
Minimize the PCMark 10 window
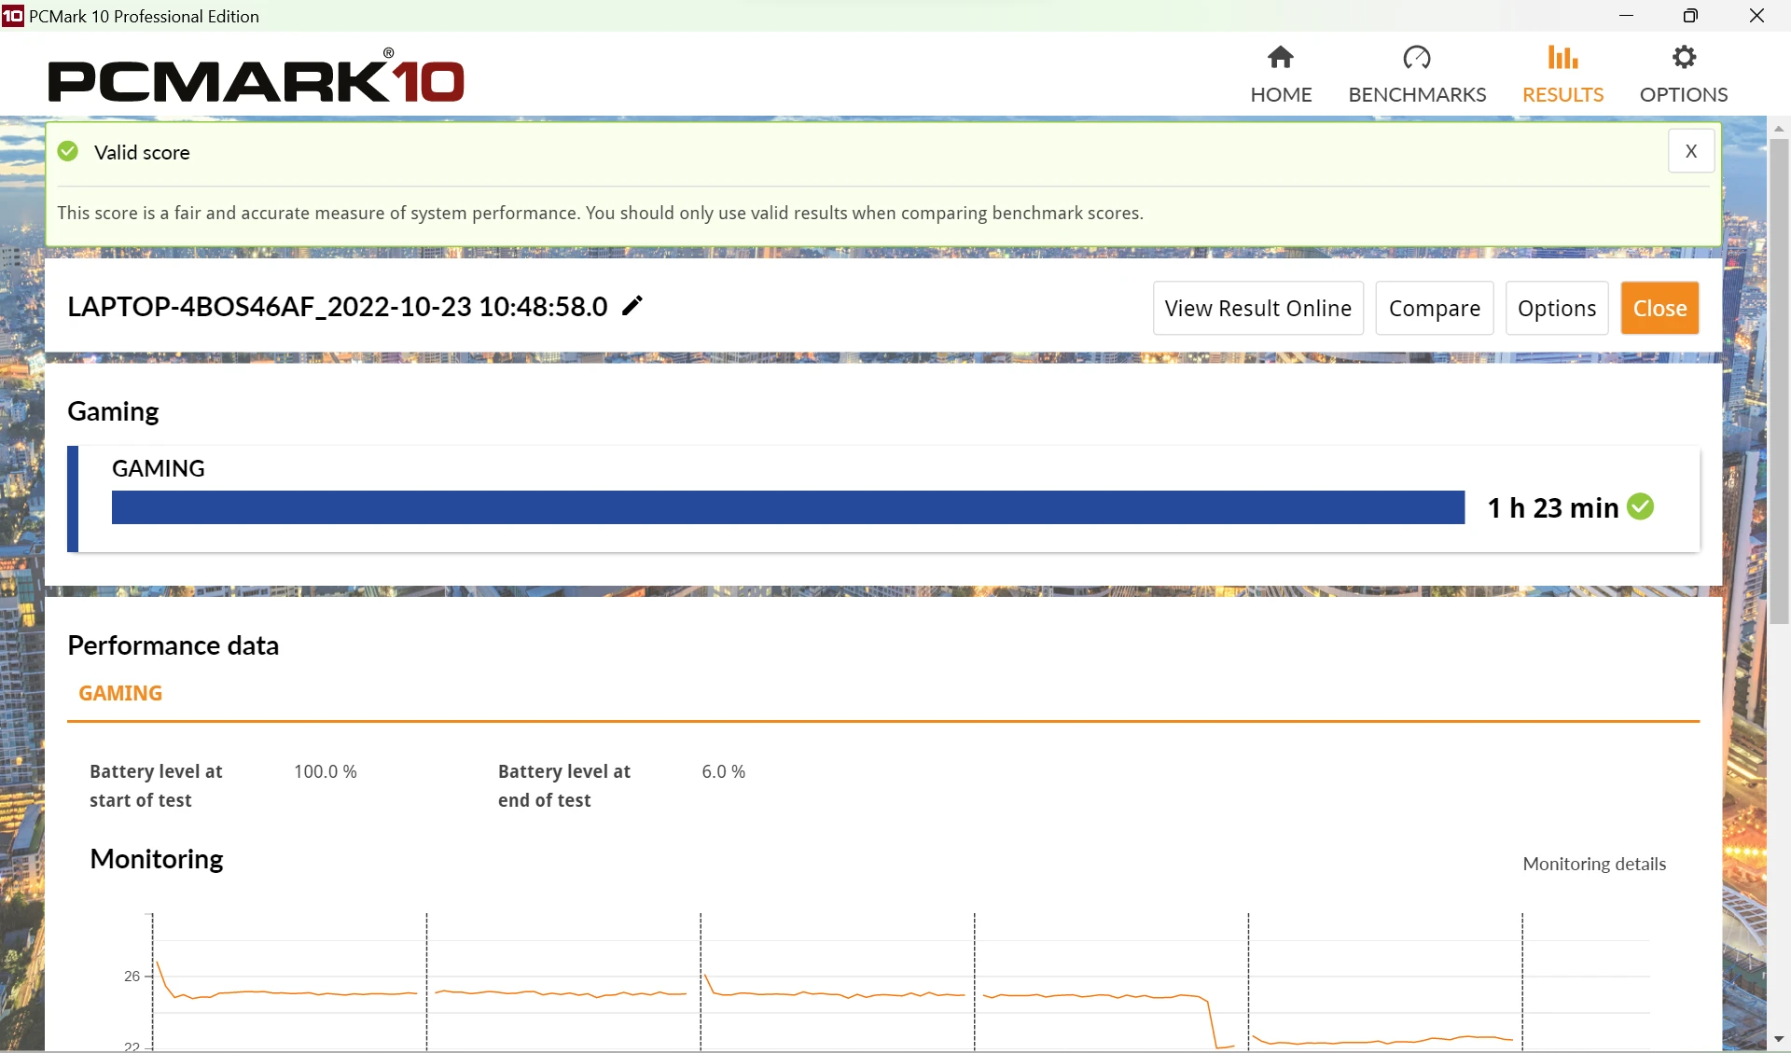[1626, 16]
